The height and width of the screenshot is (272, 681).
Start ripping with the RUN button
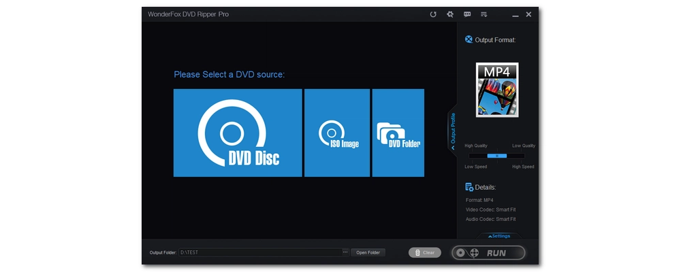coord(488,252)
